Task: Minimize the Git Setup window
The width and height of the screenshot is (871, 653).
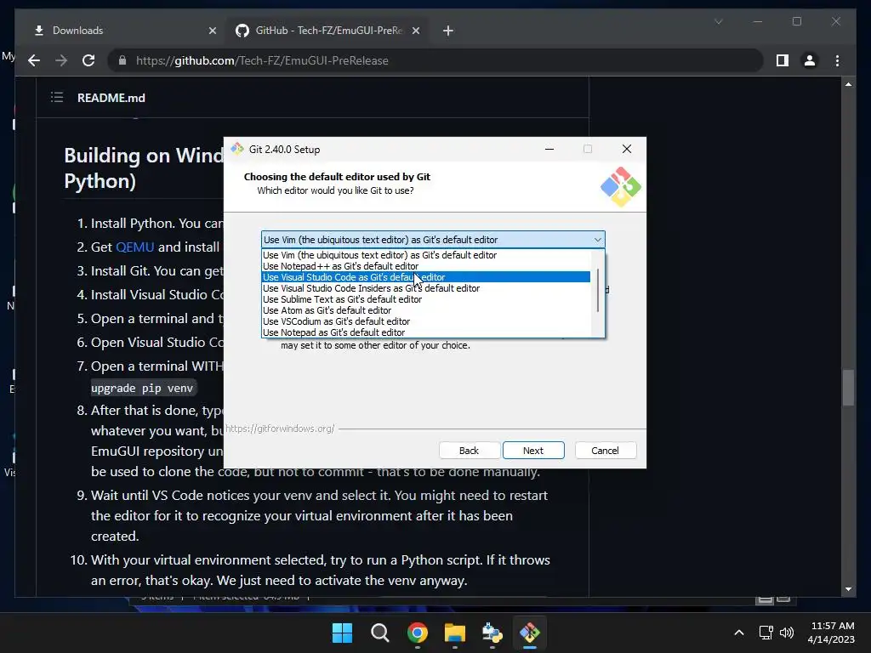Action: [549, 149]
